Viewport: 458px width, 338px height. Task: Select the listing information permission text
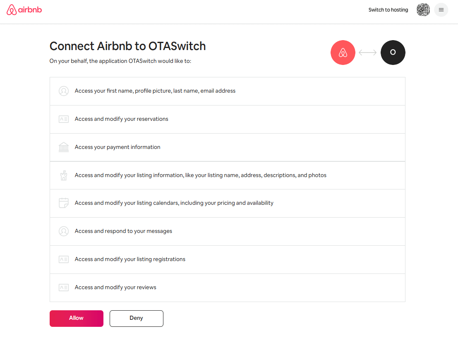[x=201, y=175]
